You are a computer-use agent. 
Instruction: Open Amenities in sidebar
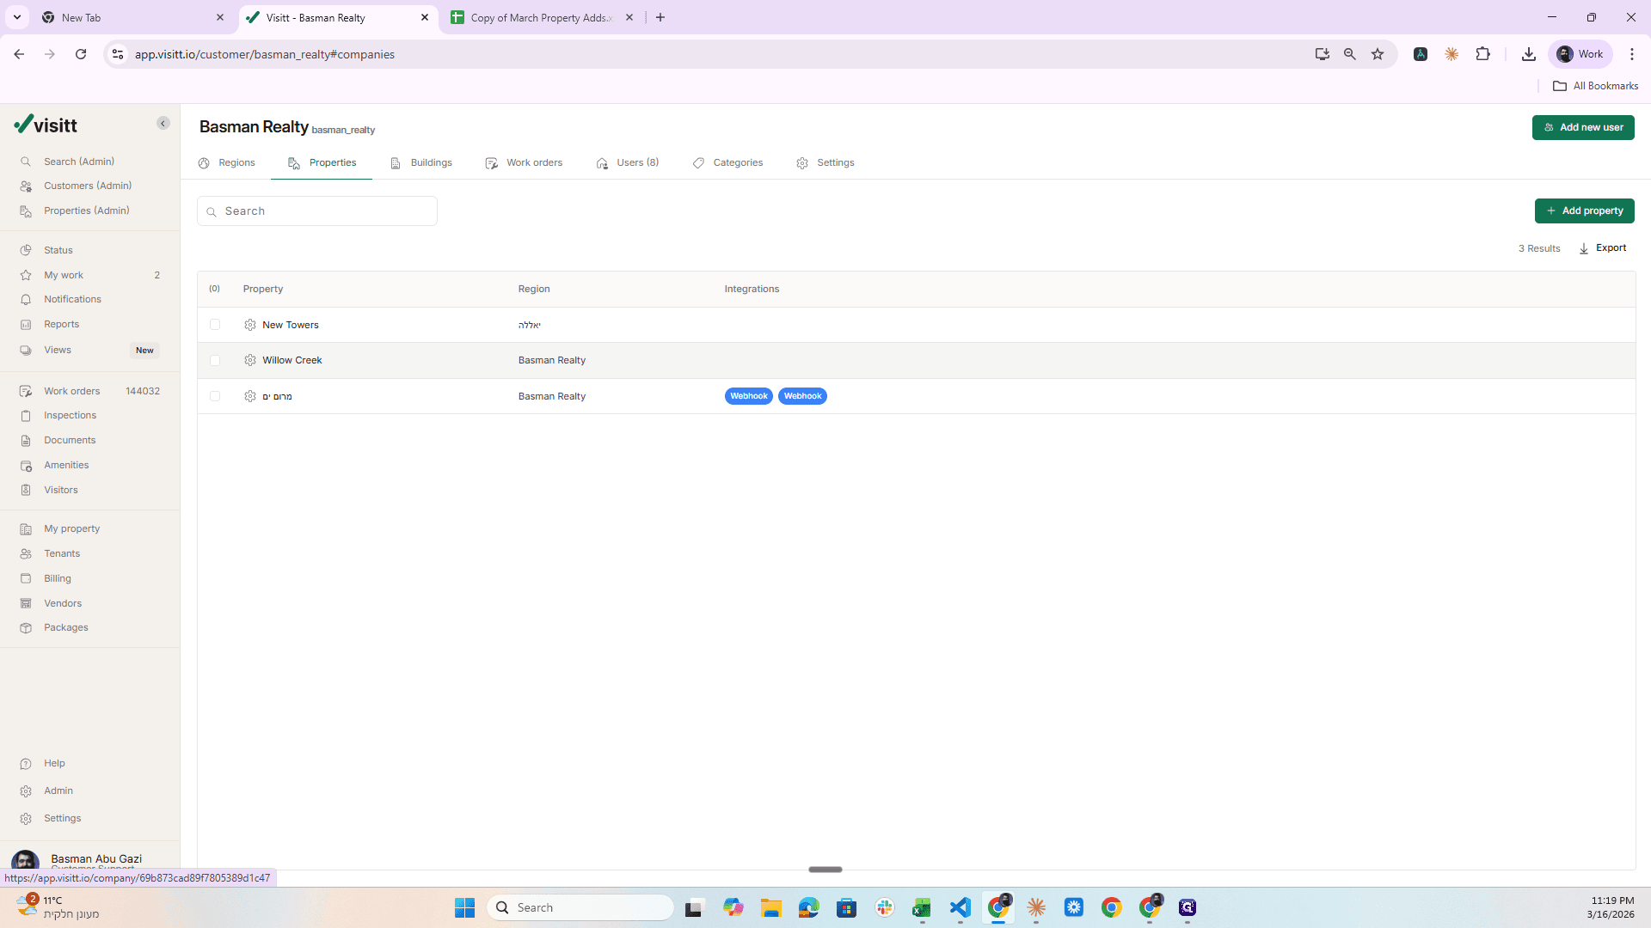pos(66,465)
